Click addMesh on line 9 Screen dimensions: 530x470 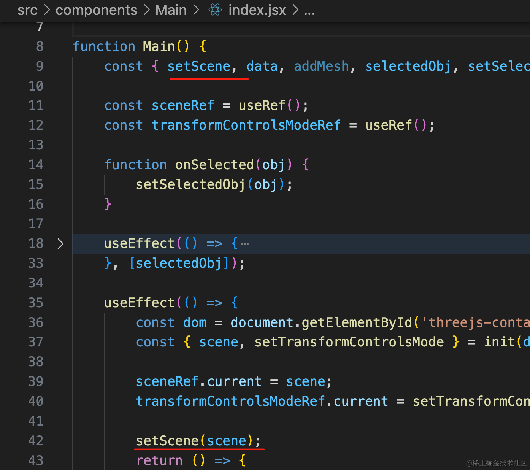[x=321, y=66]
